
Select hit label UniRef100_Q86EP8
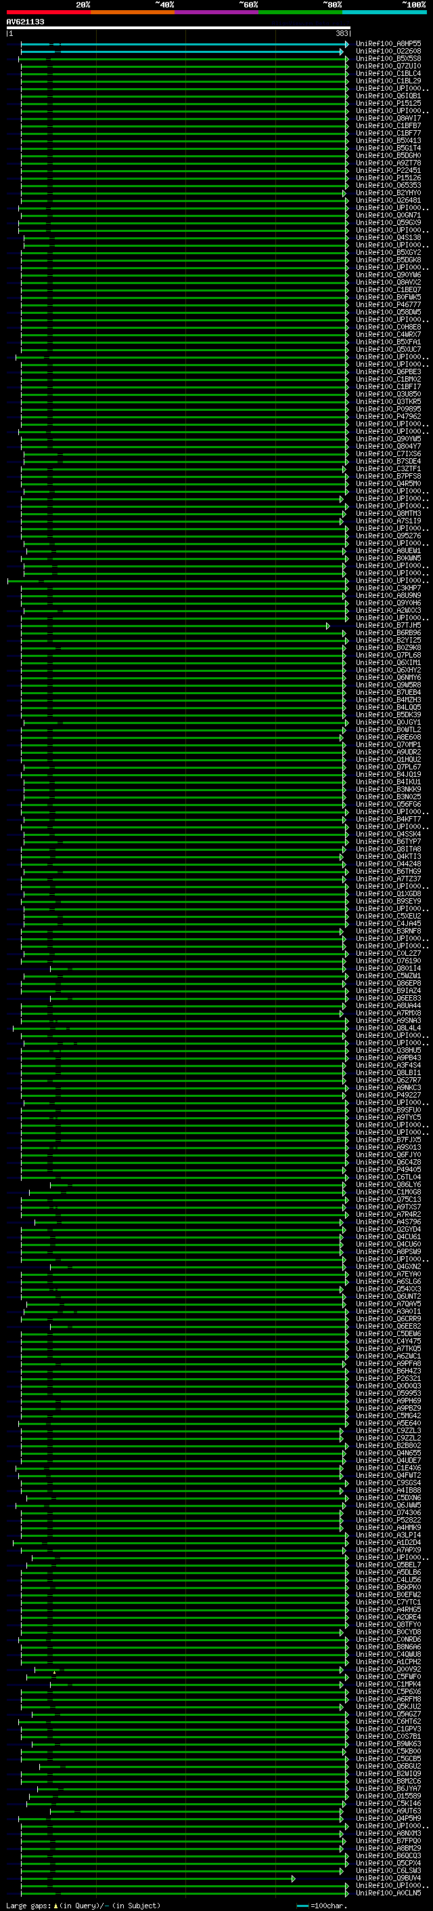388,983
